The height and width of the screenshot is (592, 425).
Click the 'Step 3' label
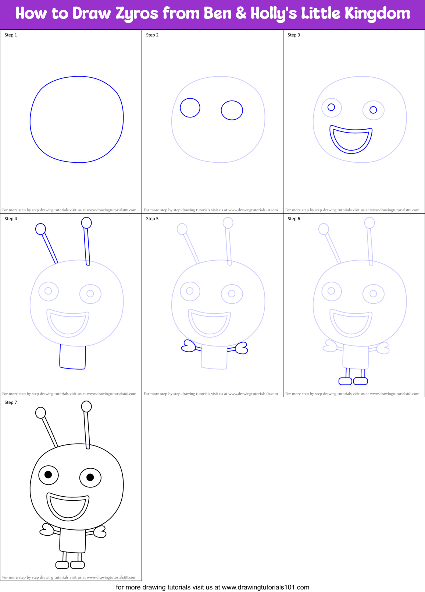[x=294, y=35]
